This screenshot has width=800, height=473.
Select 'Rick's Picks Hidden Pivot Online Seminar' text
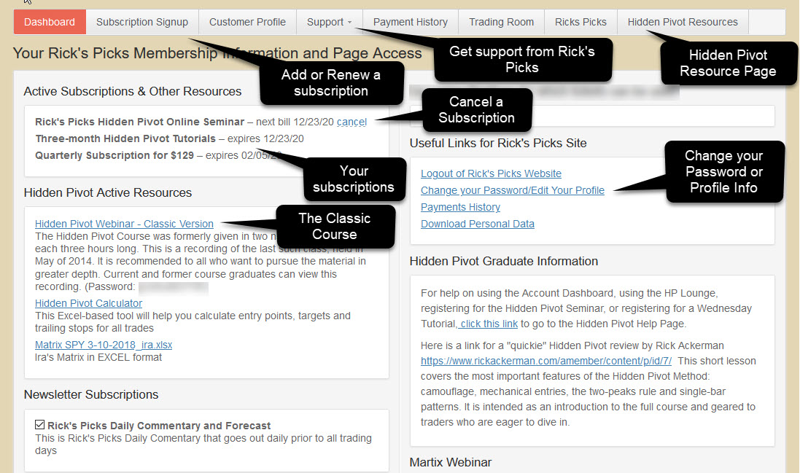(x=140, y=122)
